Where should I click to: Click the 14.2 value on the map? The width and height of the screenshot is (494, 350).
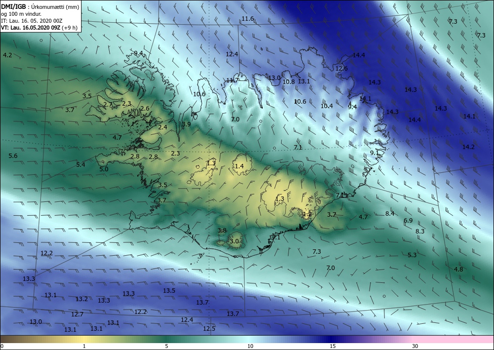(468, 147)
